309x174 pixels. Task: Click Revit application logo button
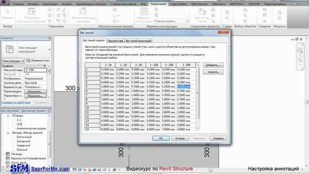(x=4, y=2)
